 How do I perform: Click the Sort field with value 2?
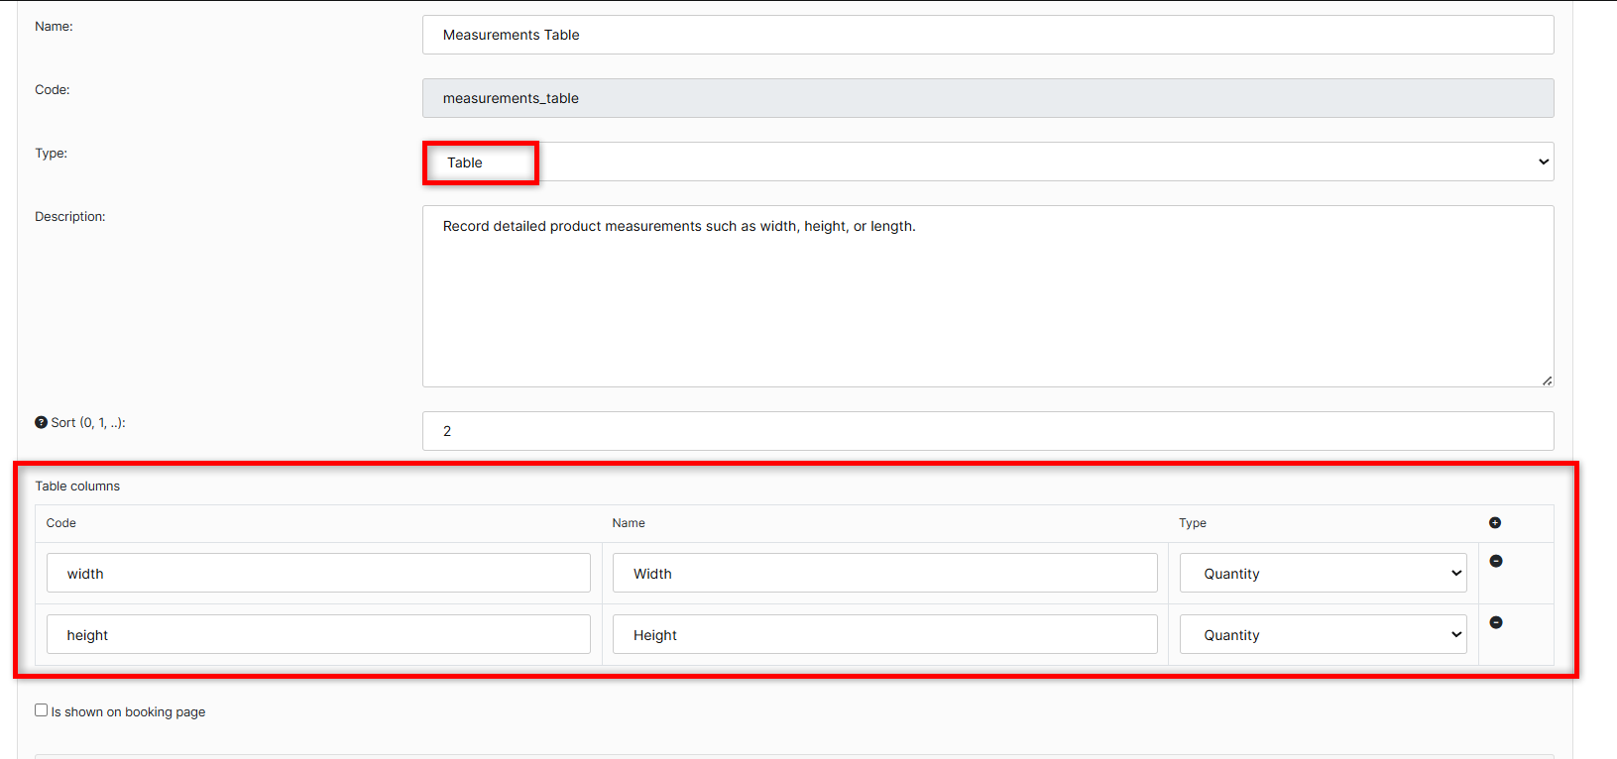click(x=987, y=431)
